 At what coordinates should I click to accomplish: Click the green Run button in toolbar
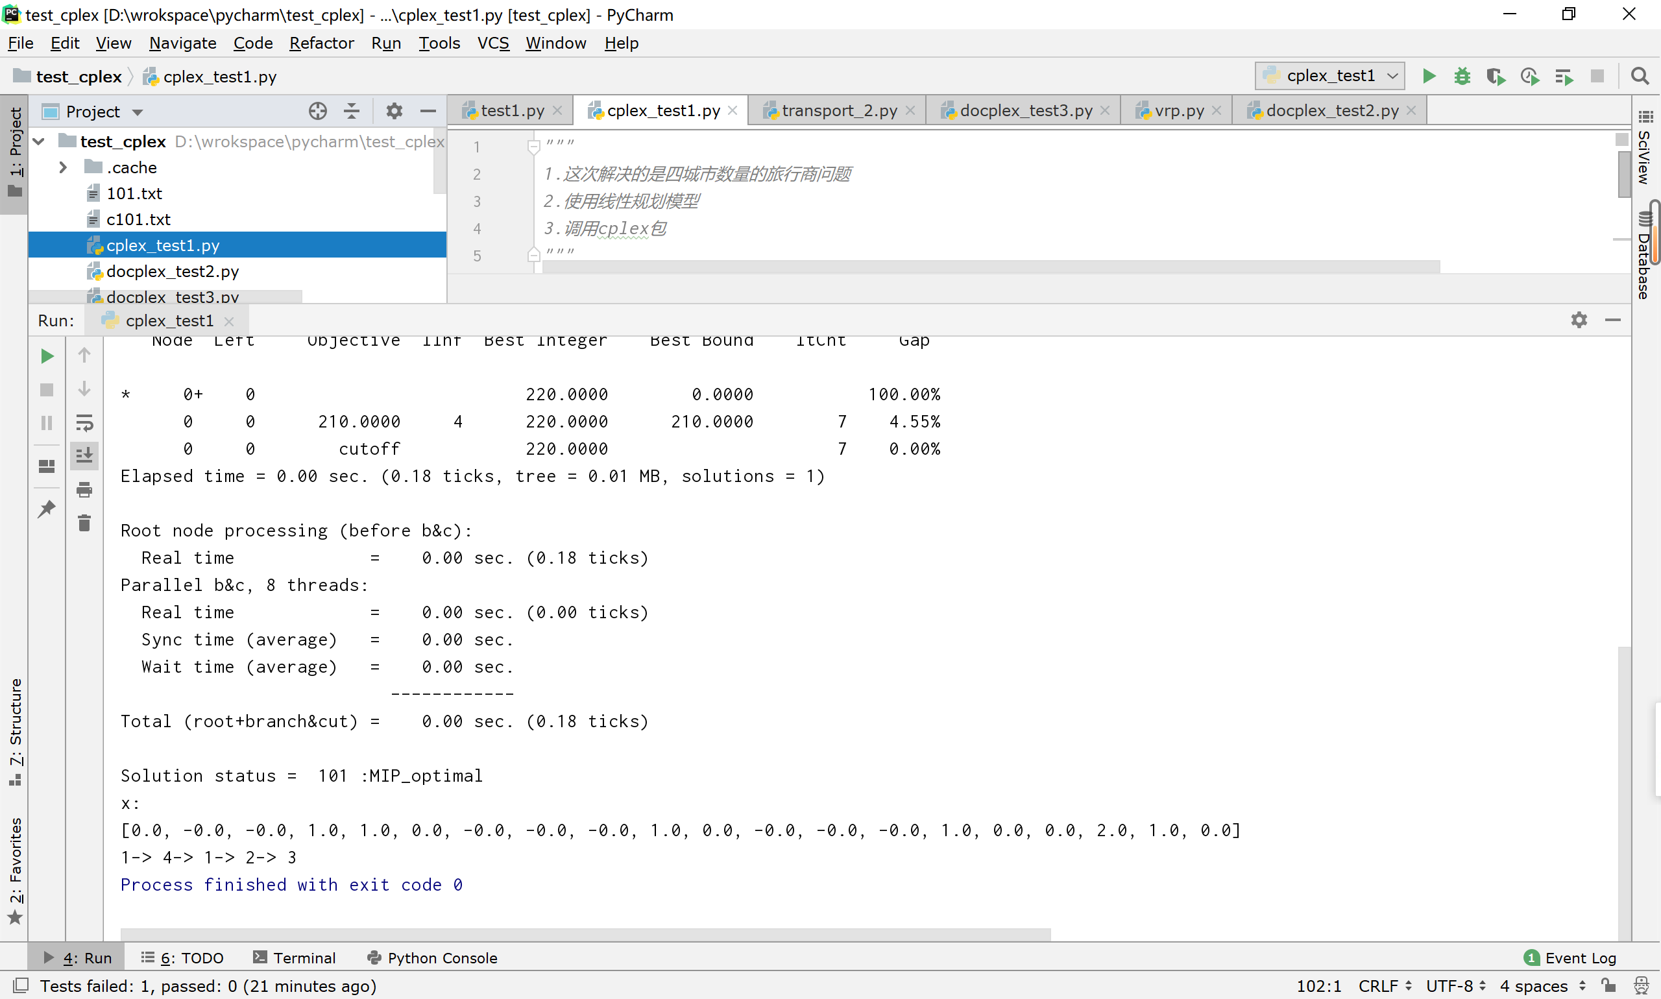[x=1429, y=76]
